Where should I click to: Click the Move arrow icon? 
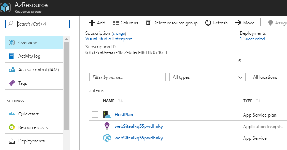[238, 22]
